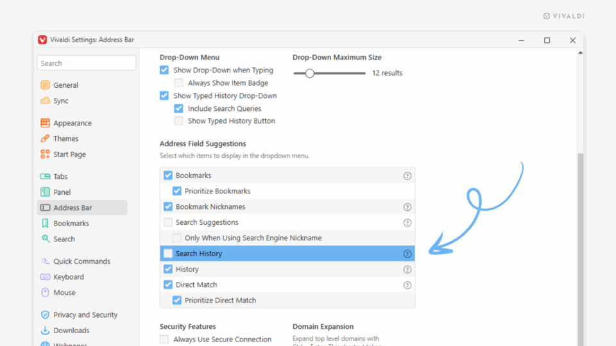This screenshot has width=616, height=346.
Task: Go to Themes settings
Action: pyautogui.click(x=65, y=139)
